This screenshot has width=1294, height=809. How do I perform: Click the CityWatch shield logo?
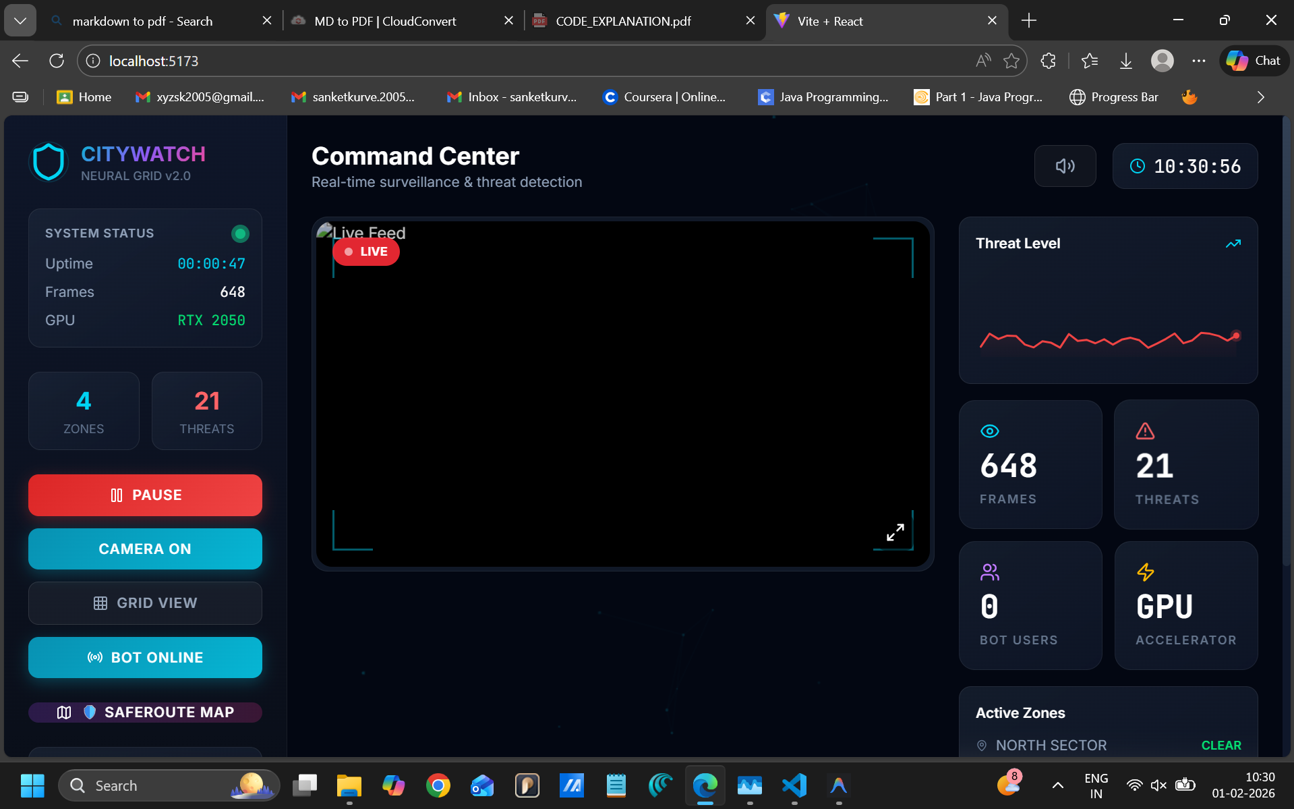(49, 163)
